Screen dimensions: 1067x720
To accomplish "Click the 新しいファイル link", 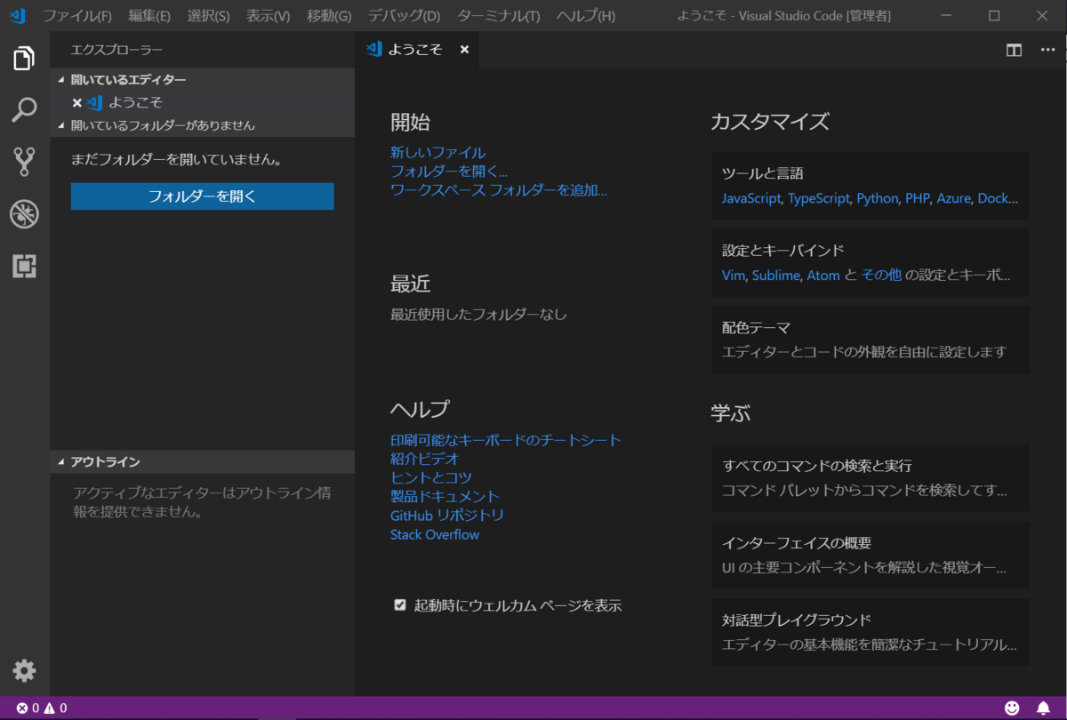I will (438, 152).
